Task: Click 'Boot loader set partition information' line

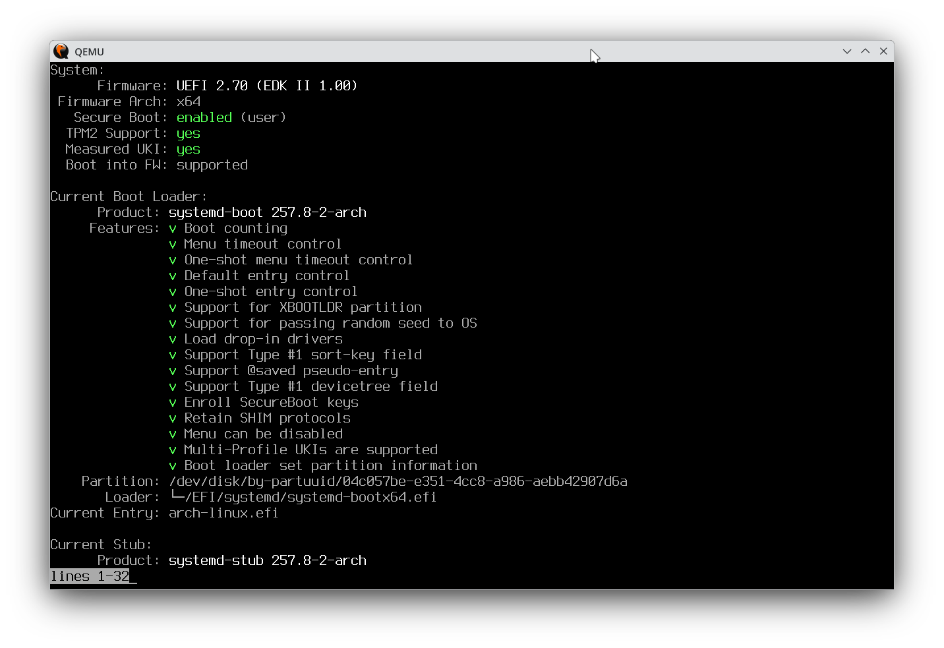Action: tap(323, 465)
